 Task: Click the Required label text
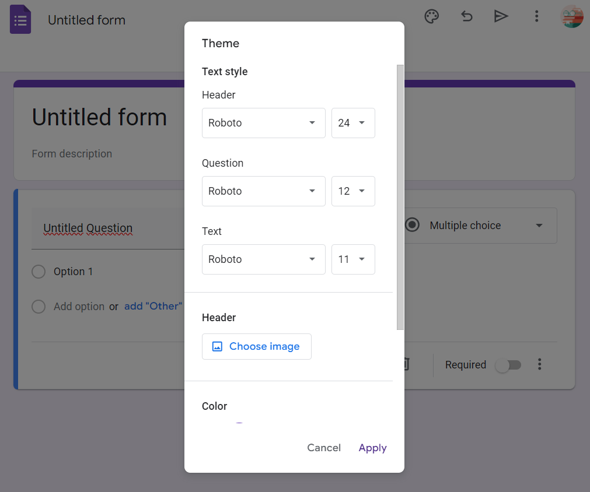click(466, 364)
